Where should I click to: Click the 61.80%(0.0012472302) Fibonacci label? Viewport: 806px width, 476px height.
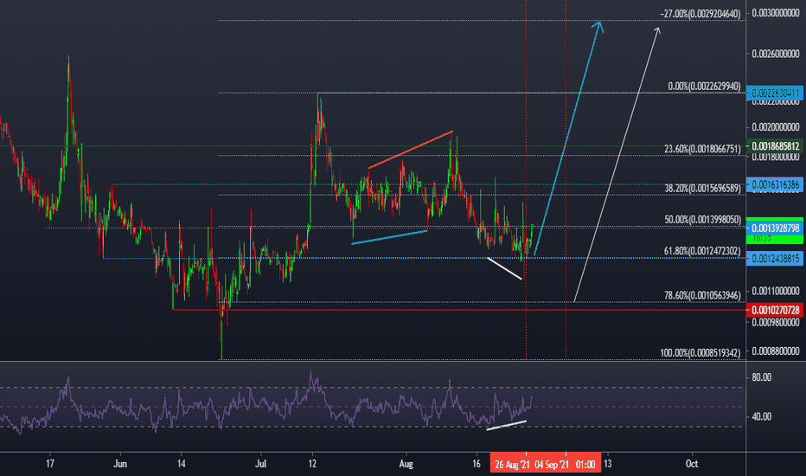point(703,251)
